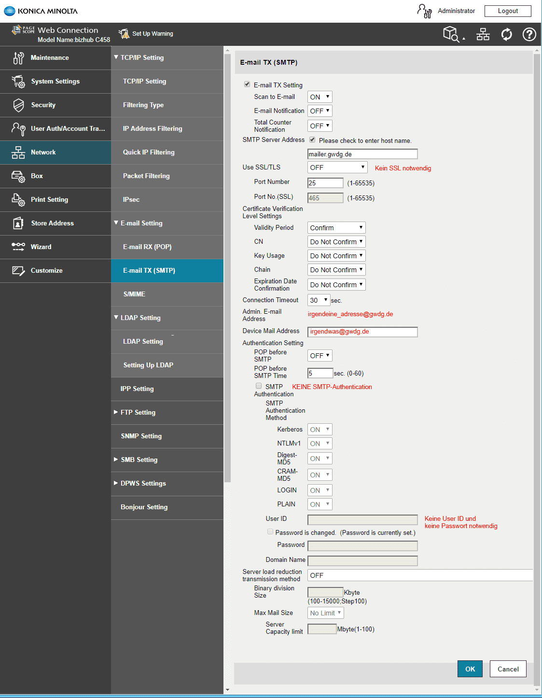The width and height of the screenshot is (542, 698).
Task: Open the Validity Period dropdown
Action: click(x=336, y=228)
